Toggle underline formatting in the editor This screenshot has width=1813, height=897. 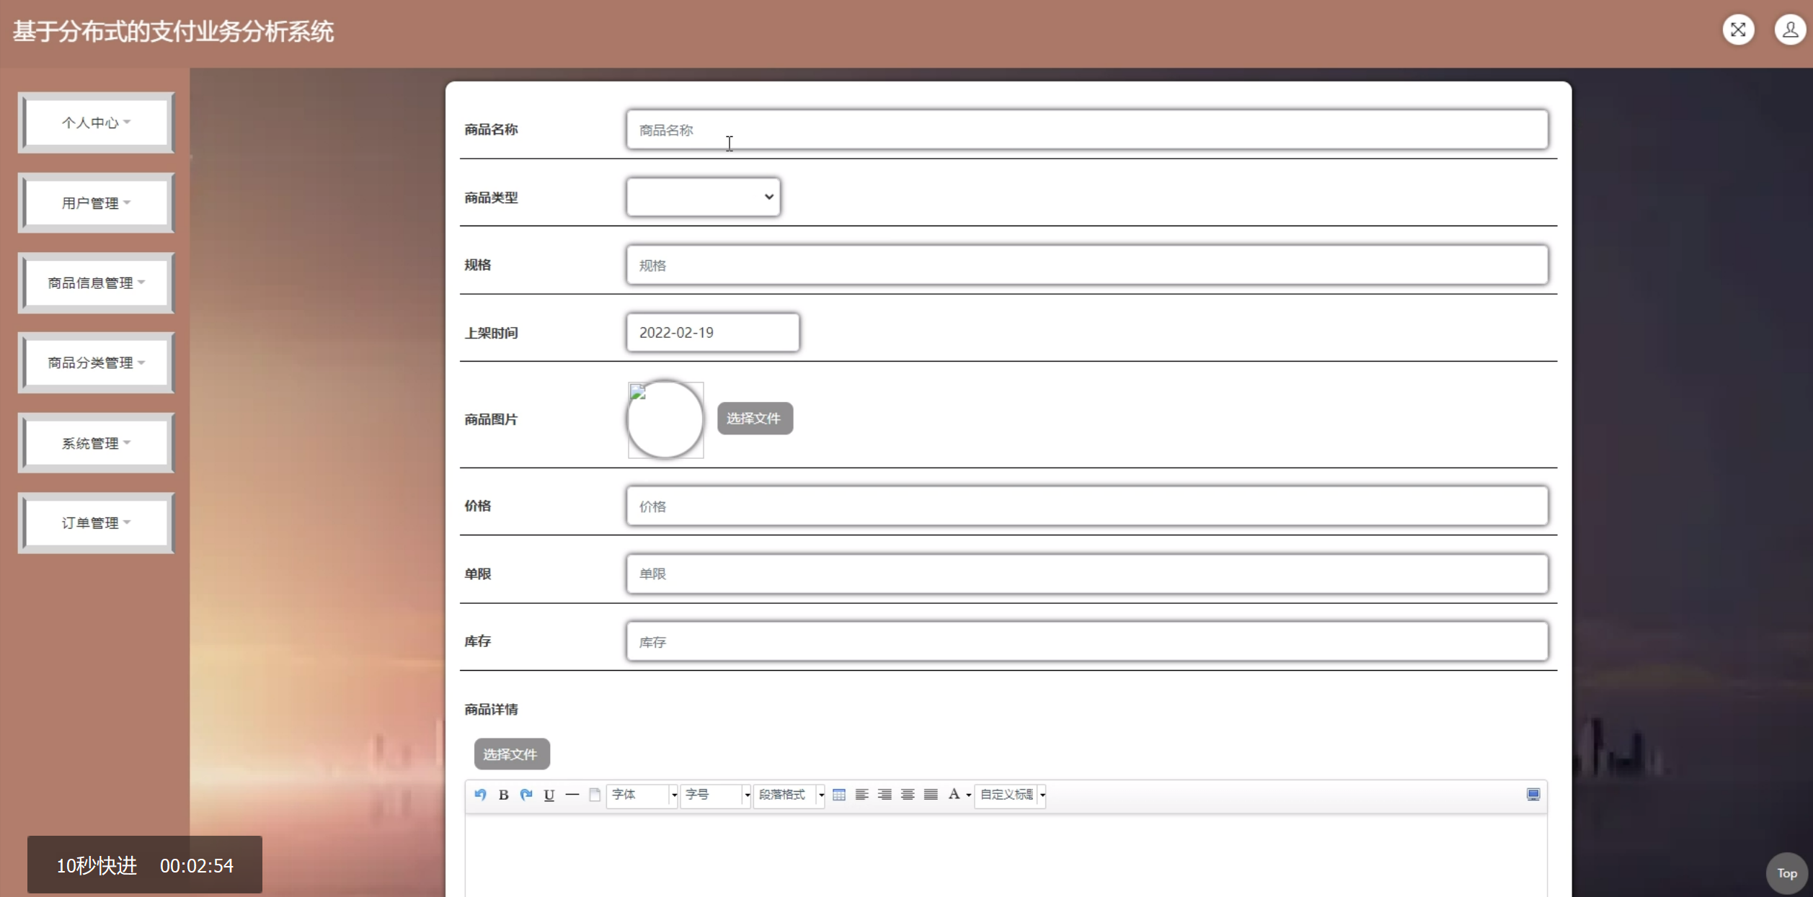(549, 794)
